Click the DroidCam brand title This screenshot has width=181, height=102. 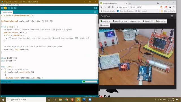105,16
